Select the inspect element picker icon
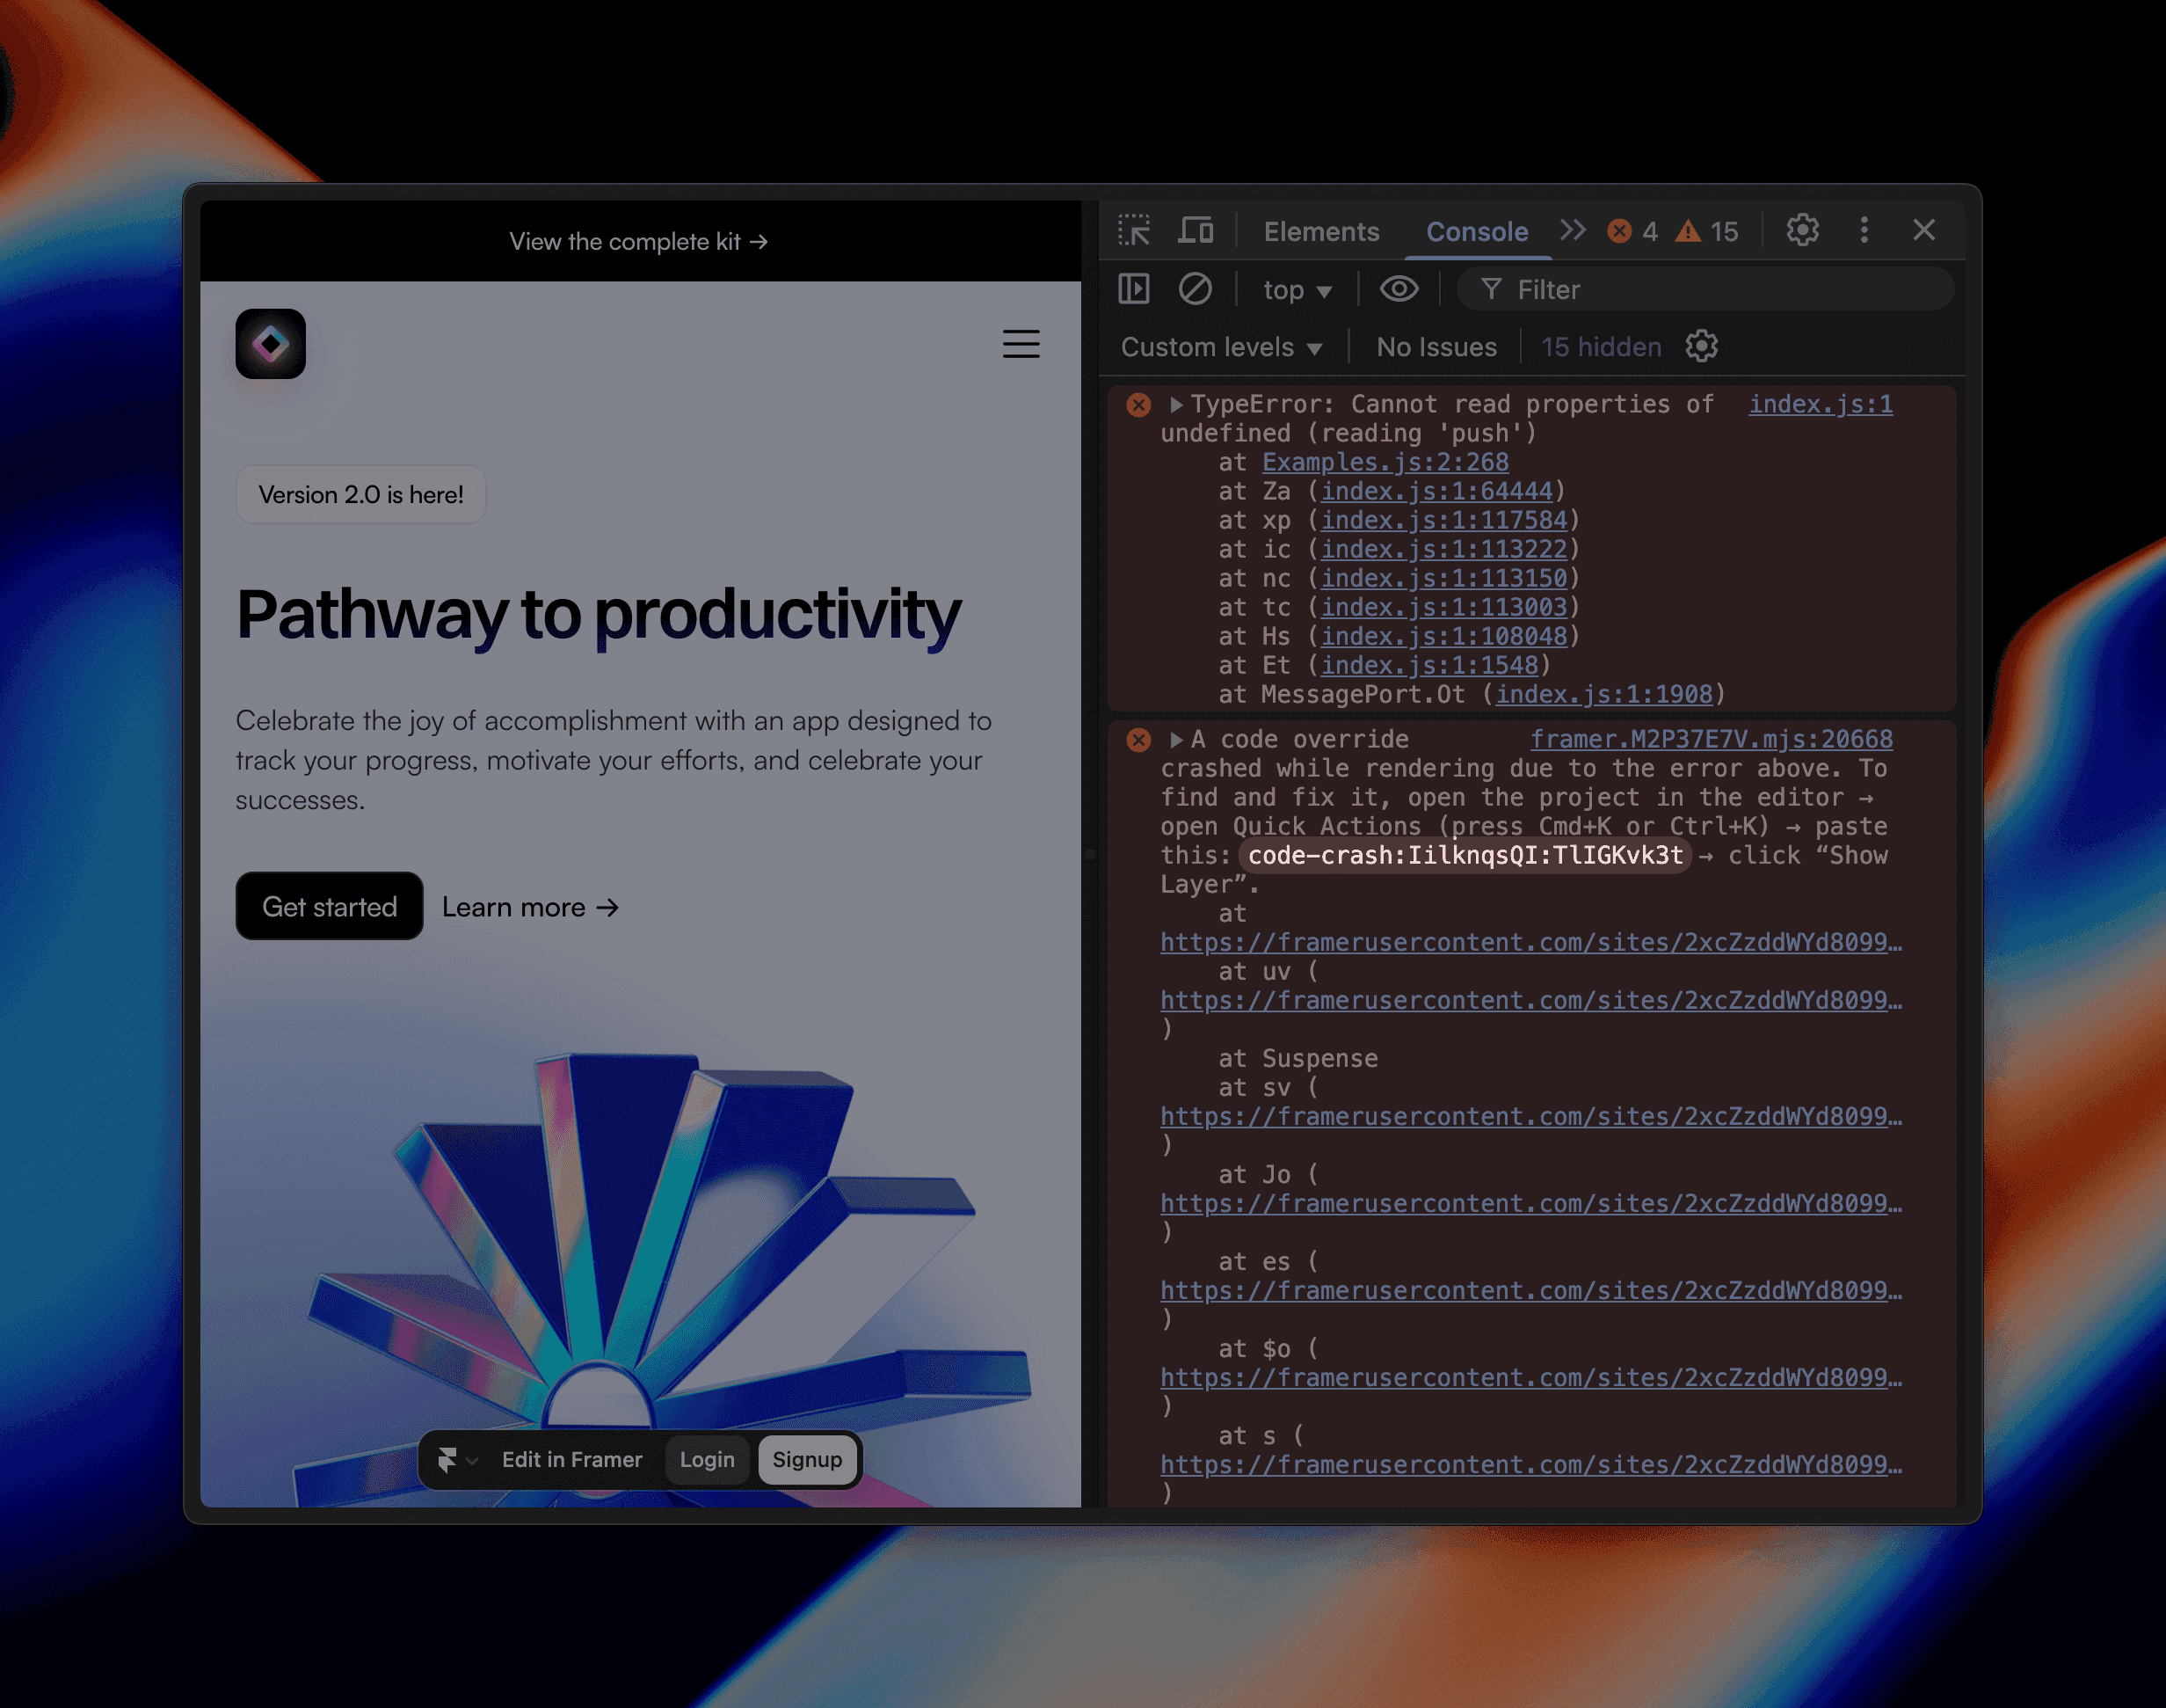2166x1708 pixels. point(1133,231)
